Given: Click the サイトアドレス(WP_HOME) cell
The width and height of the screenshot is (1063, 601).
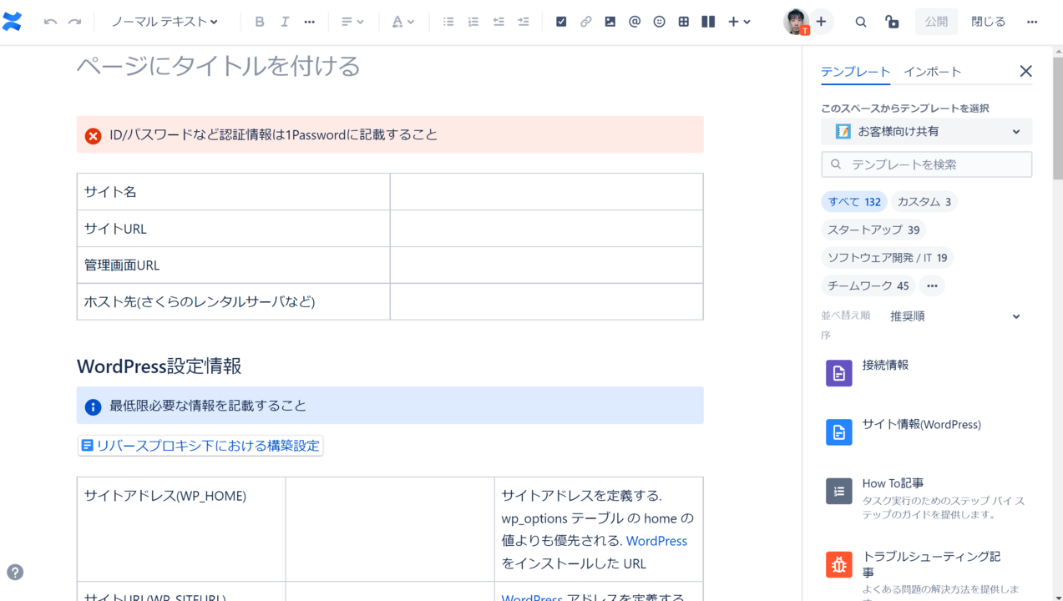Looking at the screenshot, I should [181, 529].
